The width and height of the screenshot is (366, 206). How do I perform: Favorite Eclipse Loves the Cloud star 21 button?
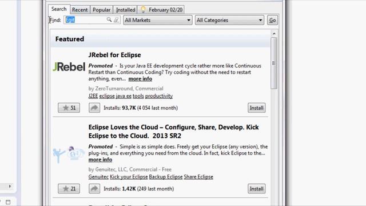click(x=69, y=188)
